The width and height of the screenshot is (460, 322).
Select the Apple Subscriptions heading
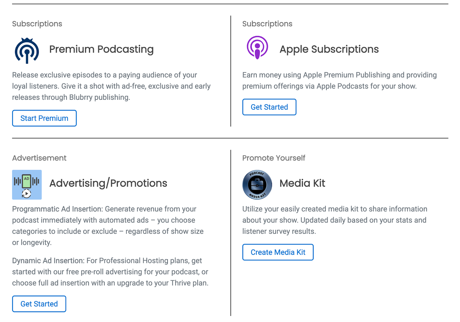click(329, 49)
